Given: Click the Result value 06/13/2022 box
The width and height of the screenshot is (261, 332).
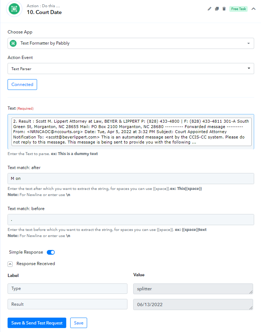Looking at the screenshot, I should 193,304.
